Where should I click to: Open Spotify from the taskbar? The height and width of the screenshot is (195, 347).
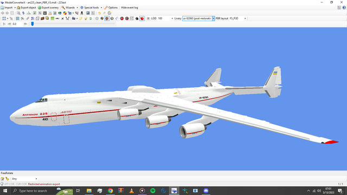(153, 191)
